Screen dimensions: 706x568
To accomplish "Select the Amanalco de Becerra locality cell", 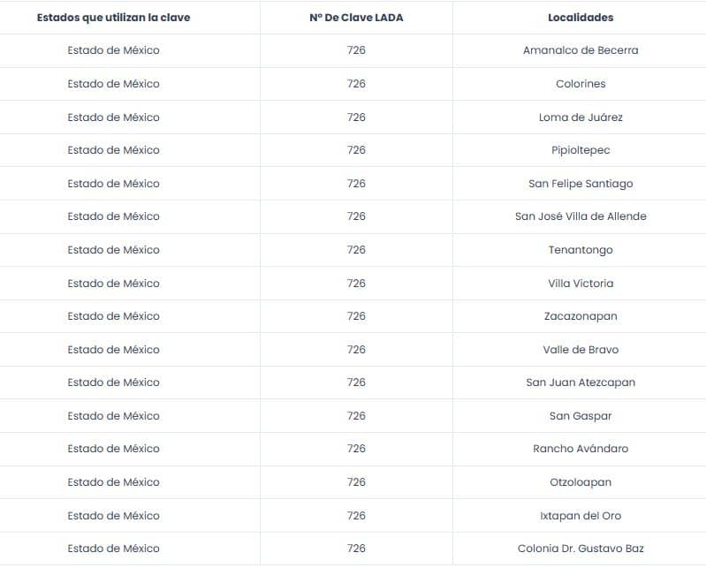I will click(x=581, y=50).
